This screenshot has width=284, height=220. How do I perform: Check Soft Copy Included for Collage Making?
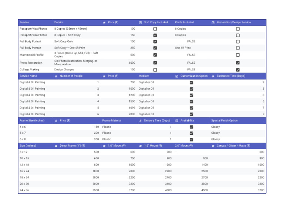155,70
